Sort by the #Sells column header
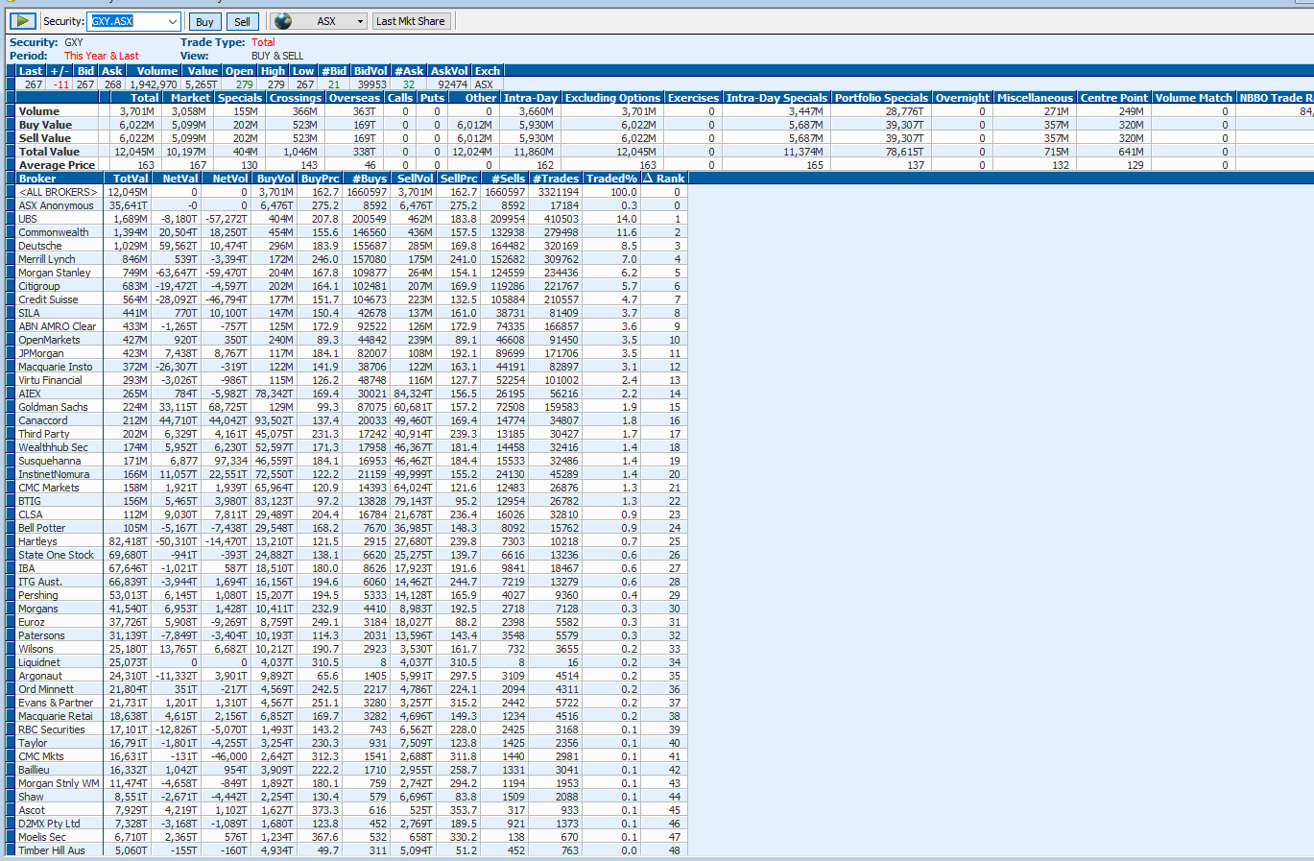1314x861 pixels. pos(507,179)
